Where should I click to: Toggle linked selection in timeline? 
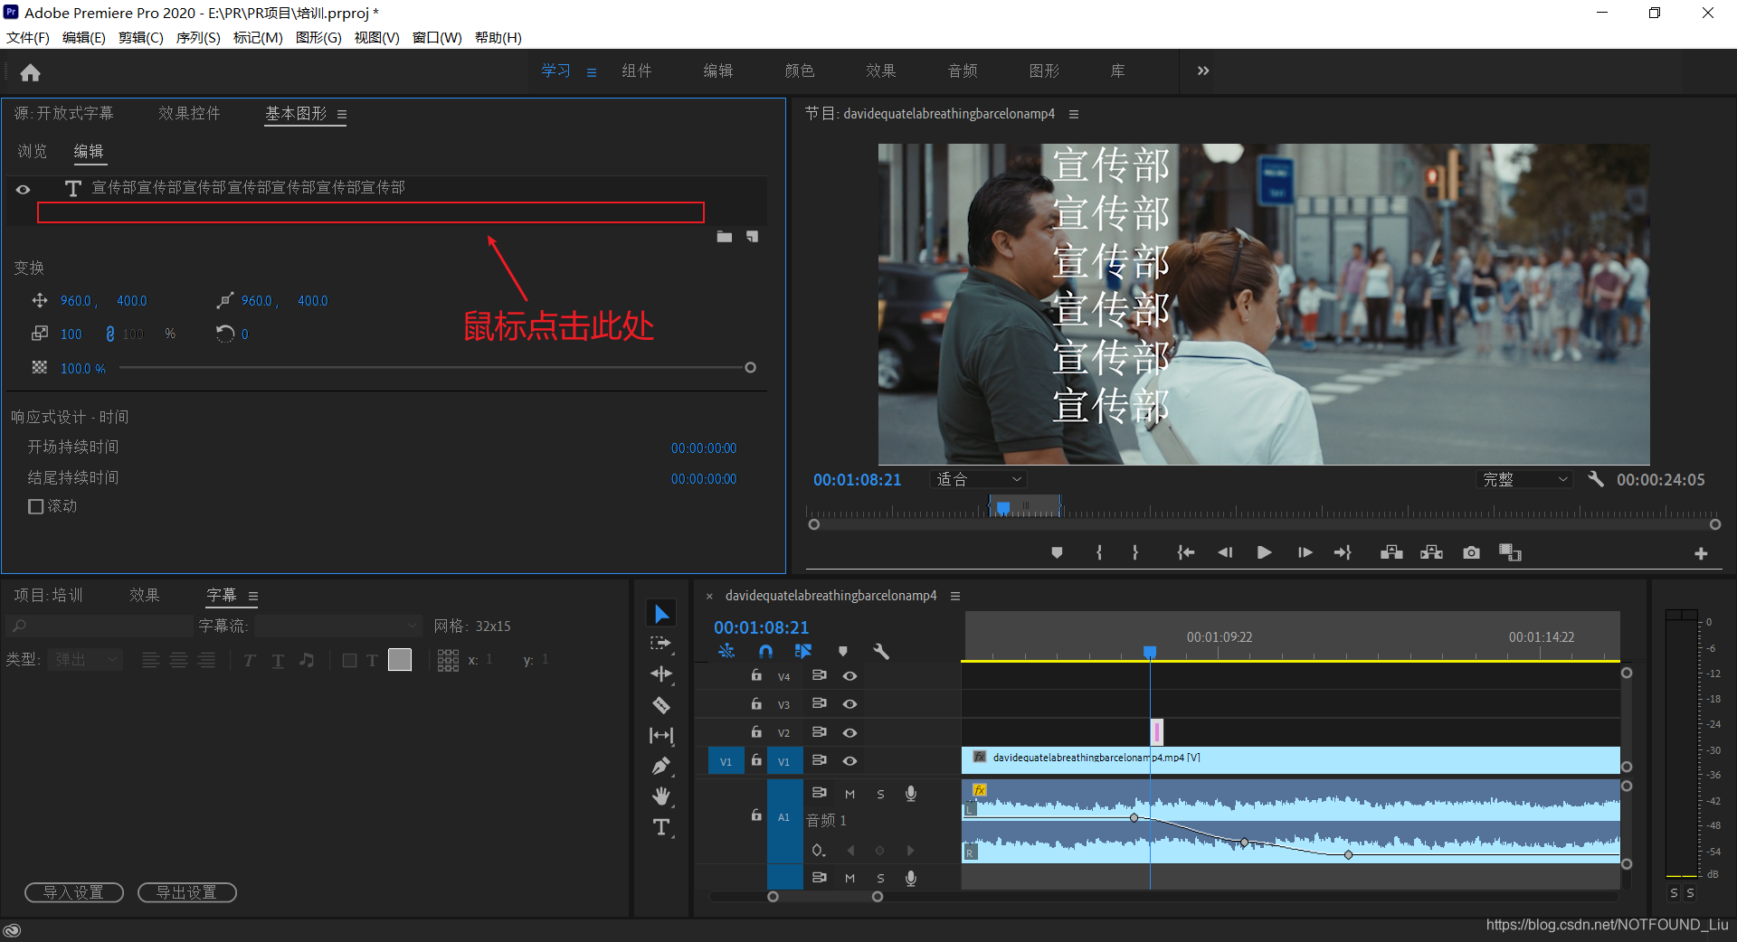802,651
